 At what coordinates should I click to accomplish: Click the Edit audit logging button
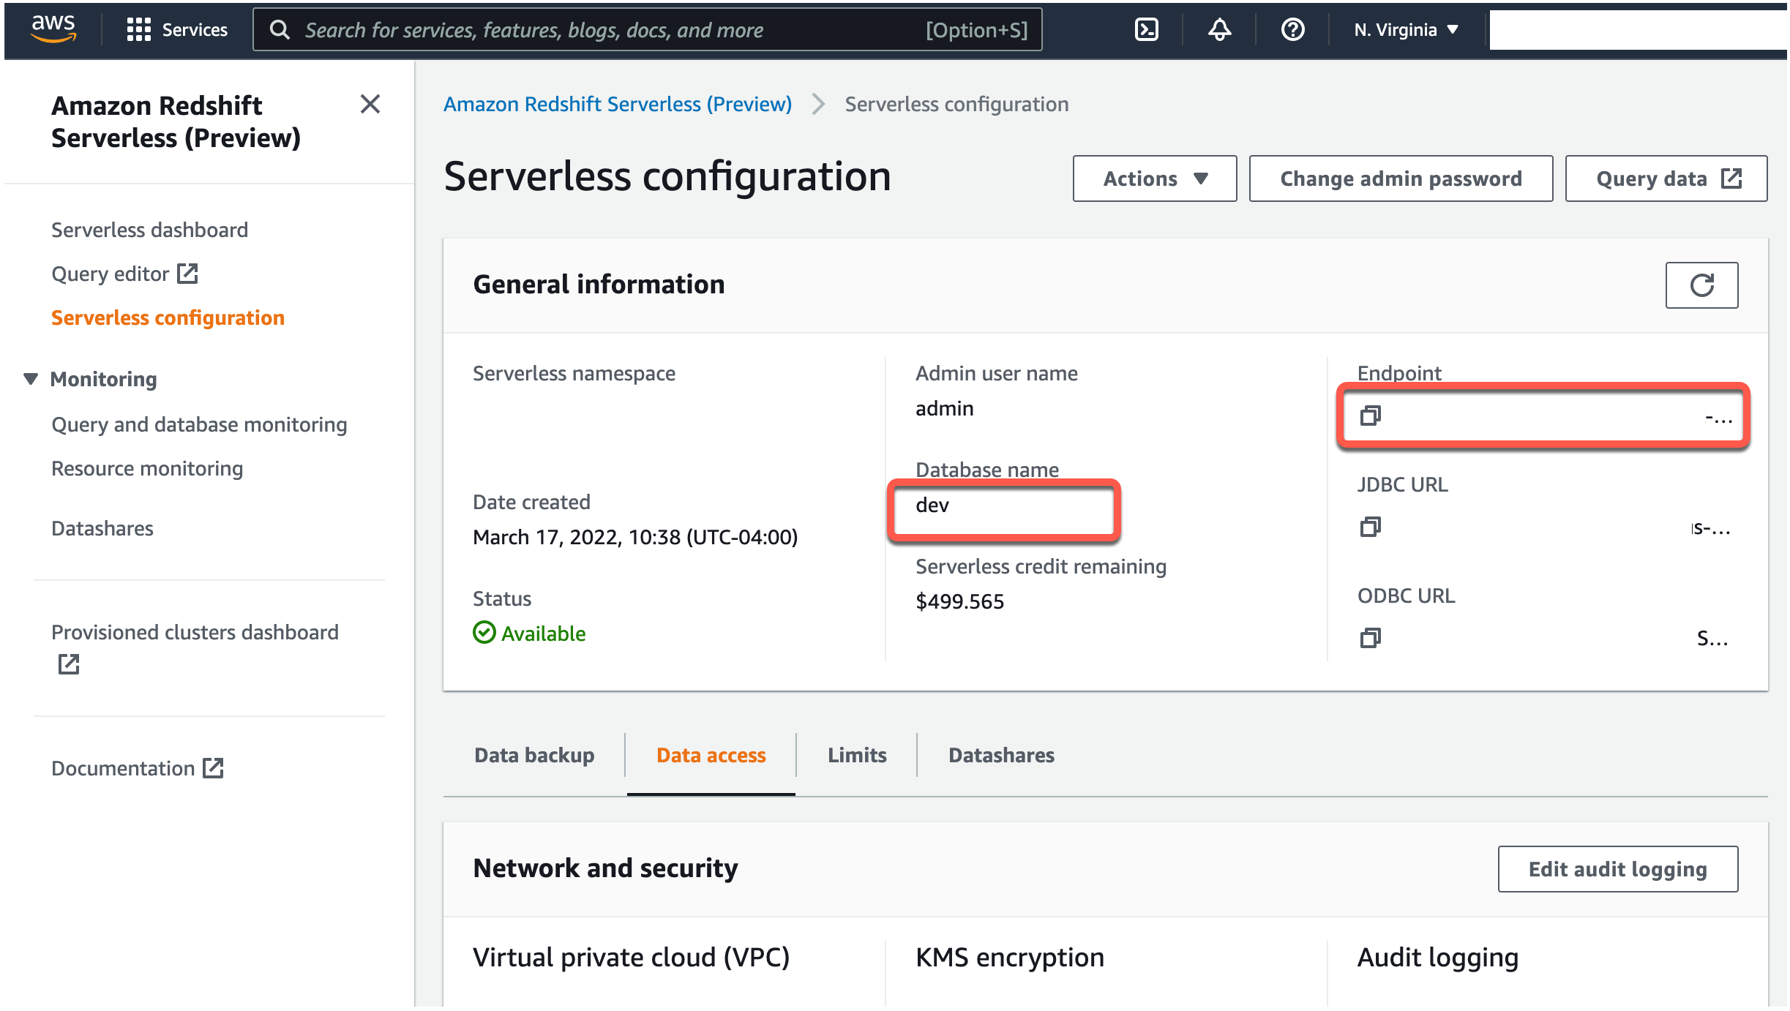coord(1617,869)
